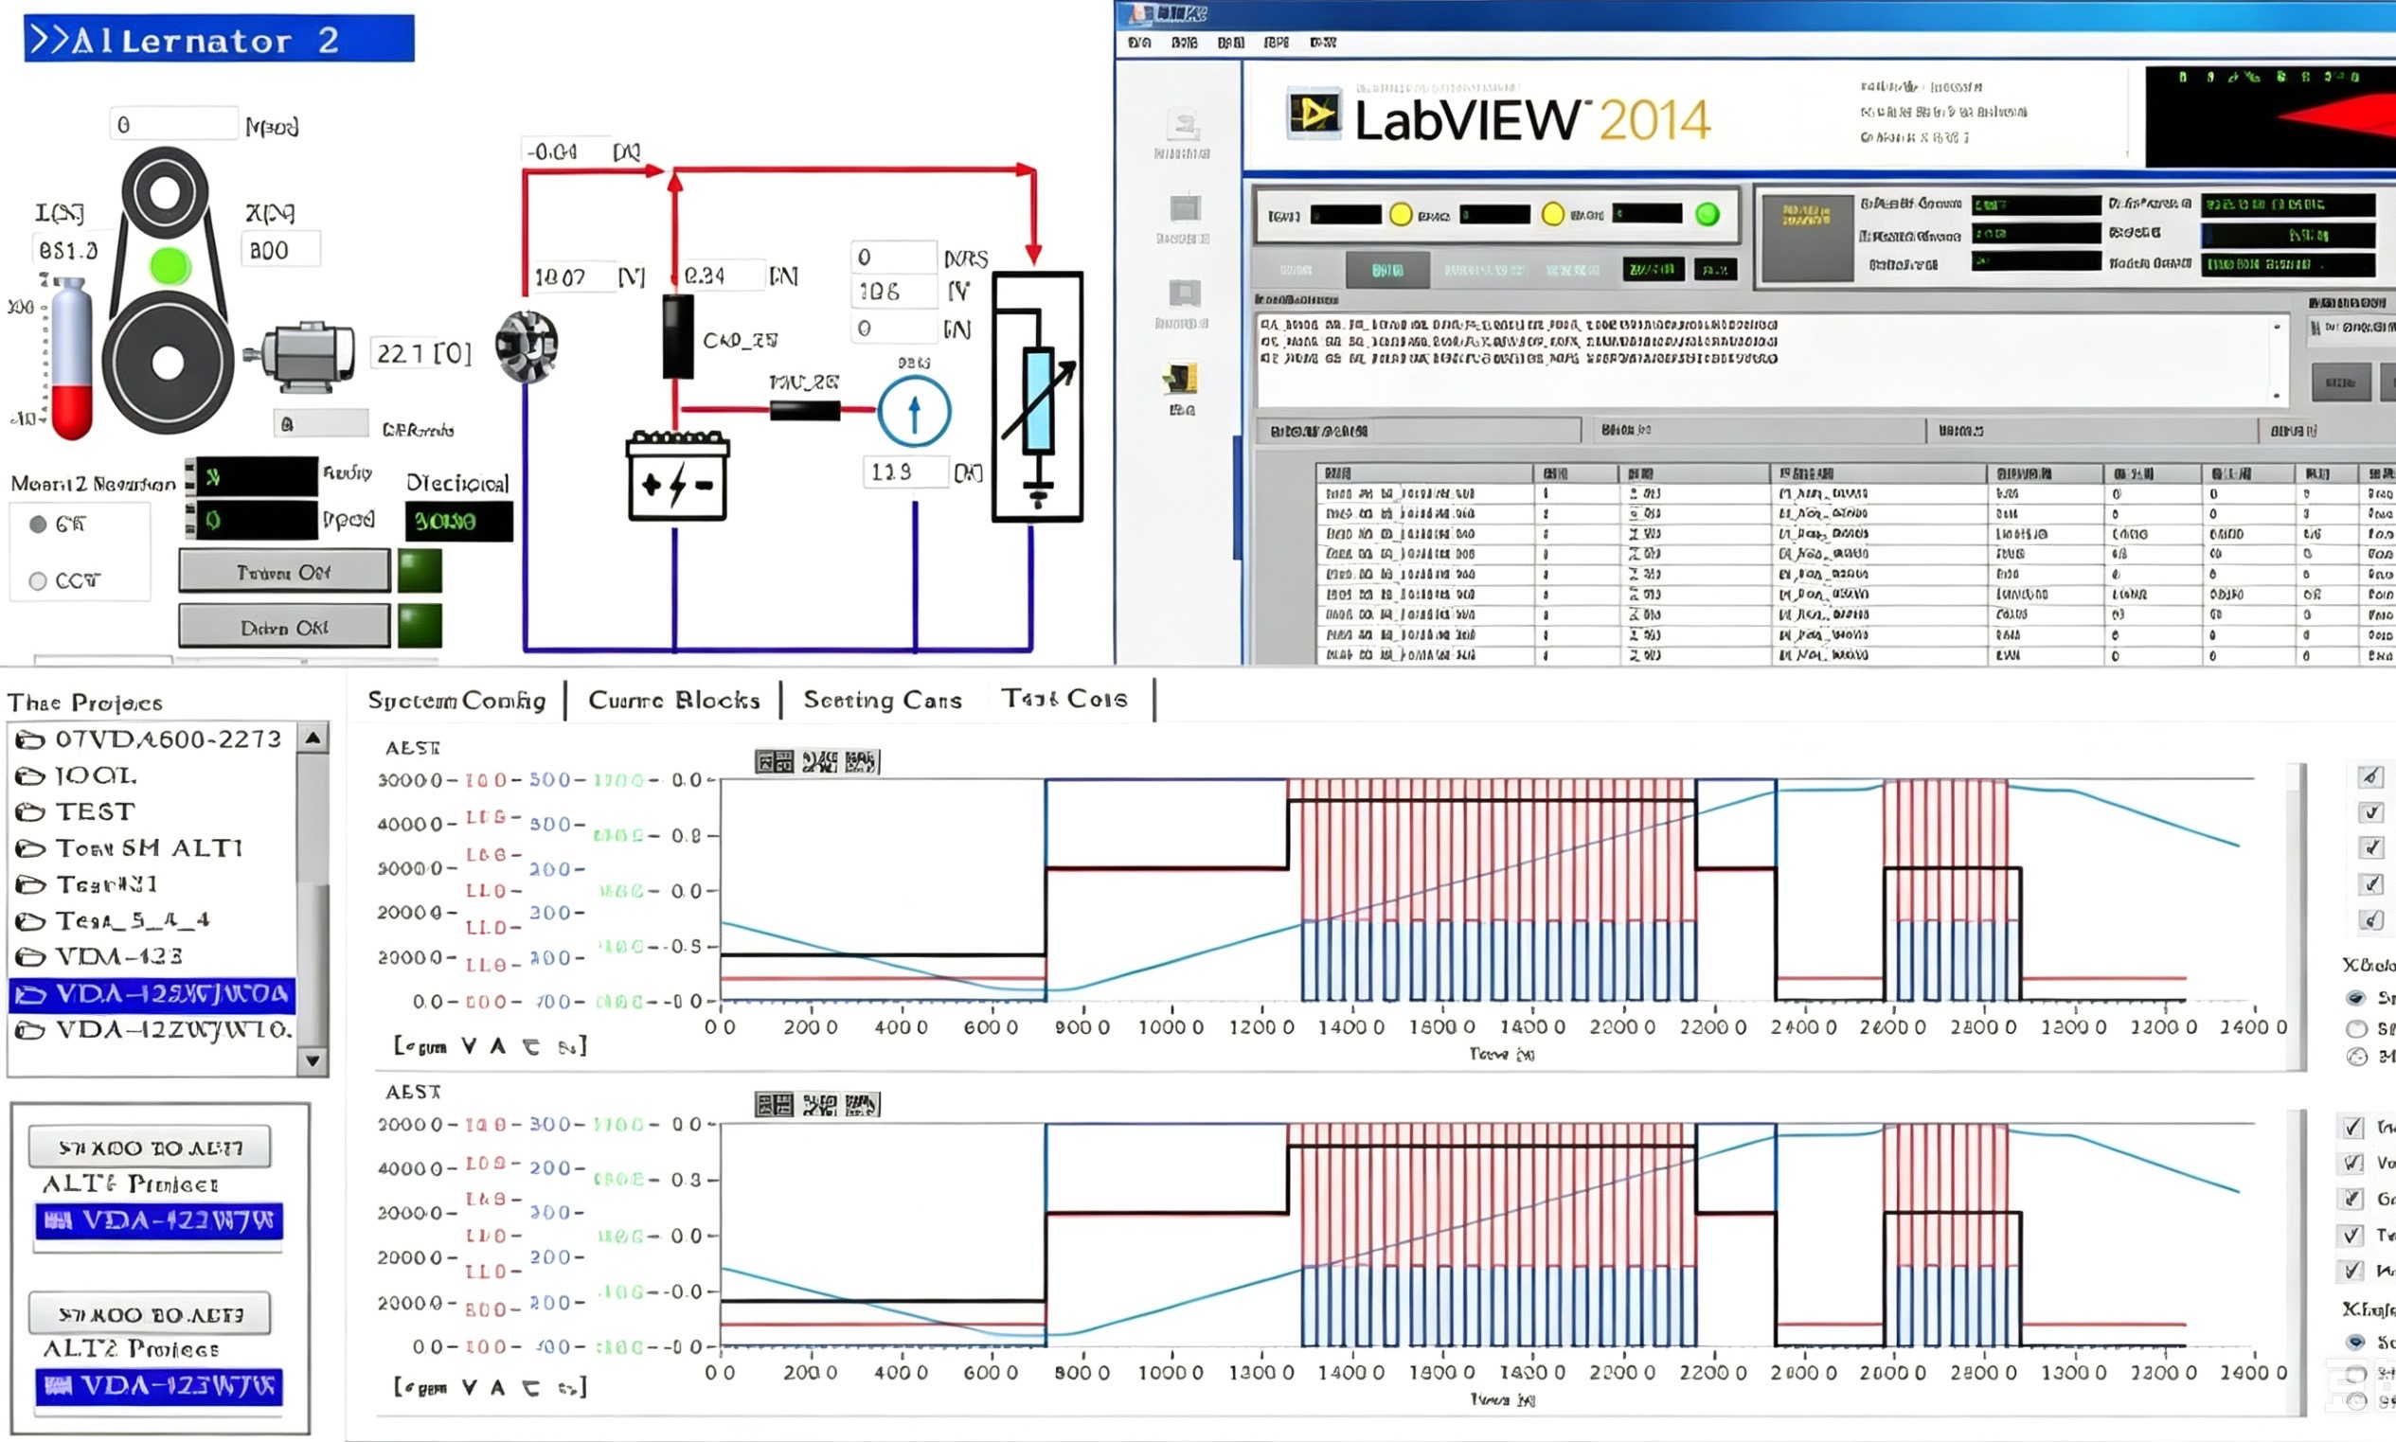The image size is (2396, 1442).
Task: Click the electric motor icon
Action: pyautogui.click(x=301, y=356)
